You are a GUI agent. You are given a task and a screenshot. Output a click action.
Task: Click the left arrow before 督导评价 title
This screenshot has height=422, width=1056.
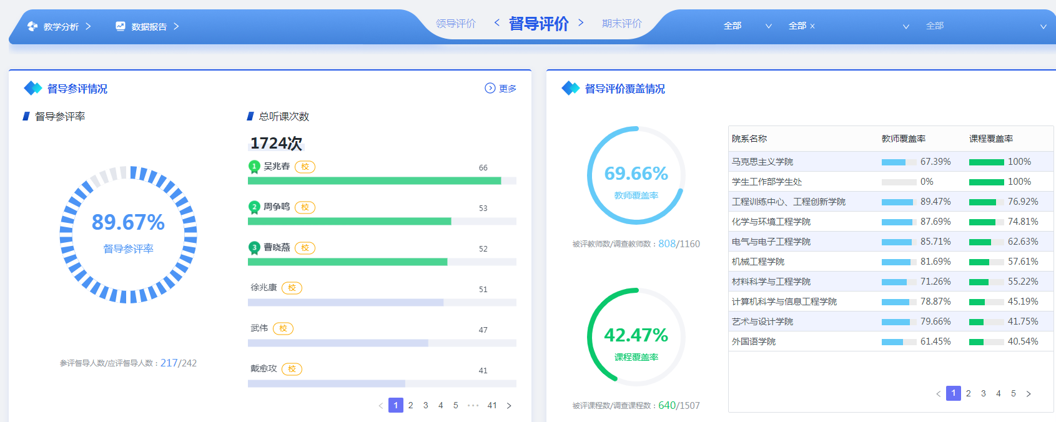(497, 23)
